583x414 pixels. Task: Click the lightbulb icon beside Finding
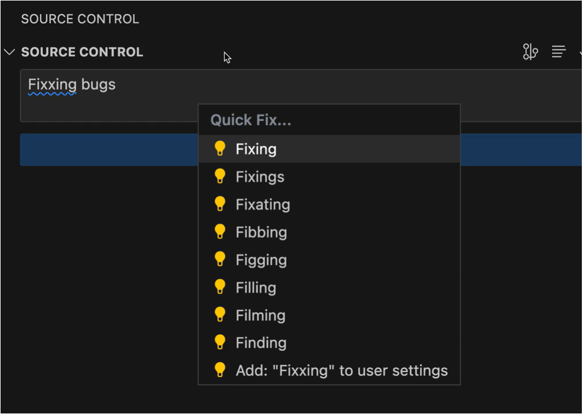220,342
